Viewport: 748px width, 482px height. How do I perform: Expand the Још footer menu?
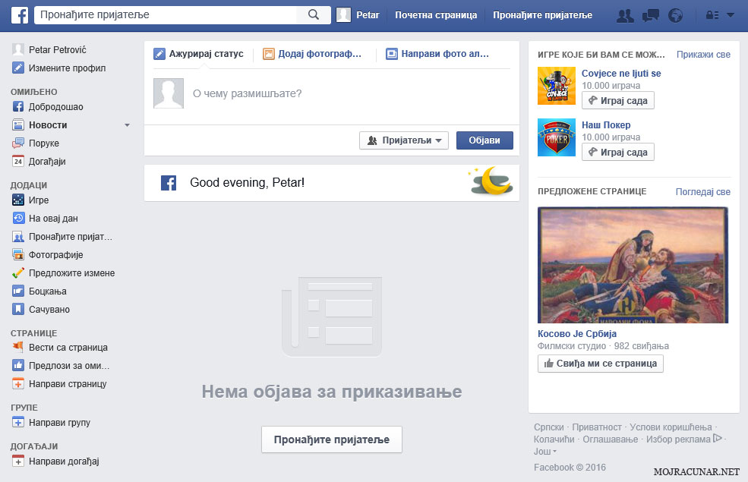pyautogui.click(x=544, y=451)
